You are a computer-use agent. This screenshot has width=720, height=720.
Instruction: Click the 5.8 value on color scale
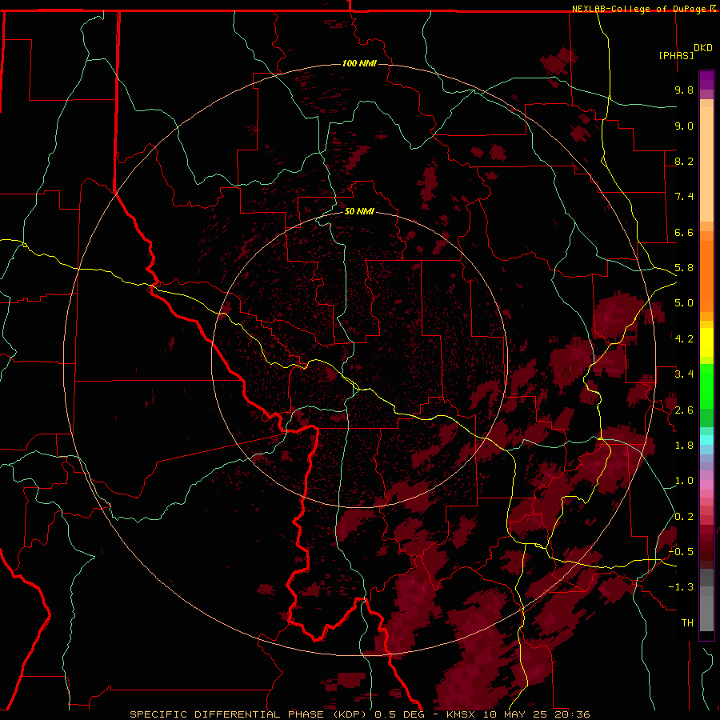pyautogui.click(x=684, y=268)
